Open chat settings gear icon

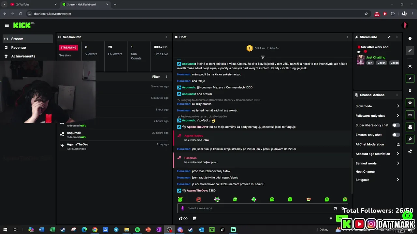coord(331,218)
